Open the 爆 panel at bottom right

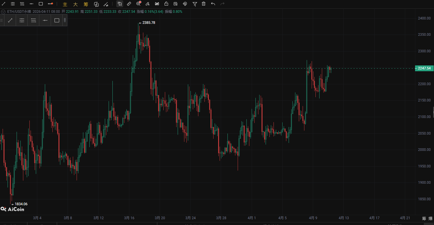click(431, 219)
